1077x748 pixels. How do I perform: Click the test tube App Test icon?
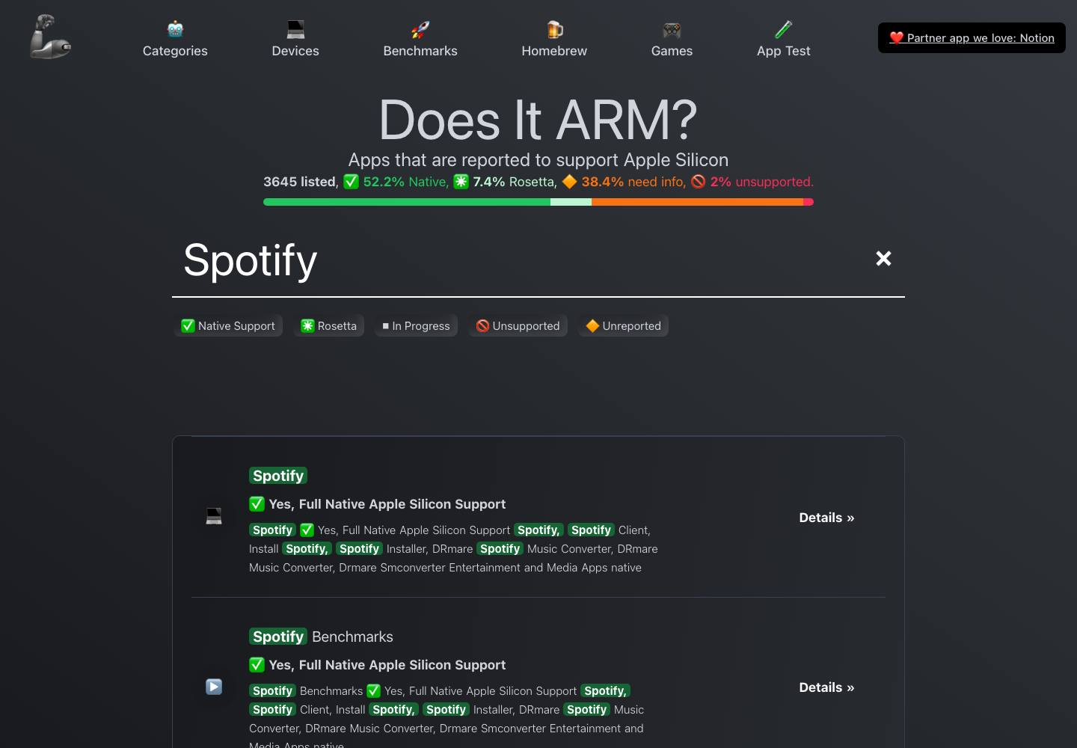coord(783,29)
